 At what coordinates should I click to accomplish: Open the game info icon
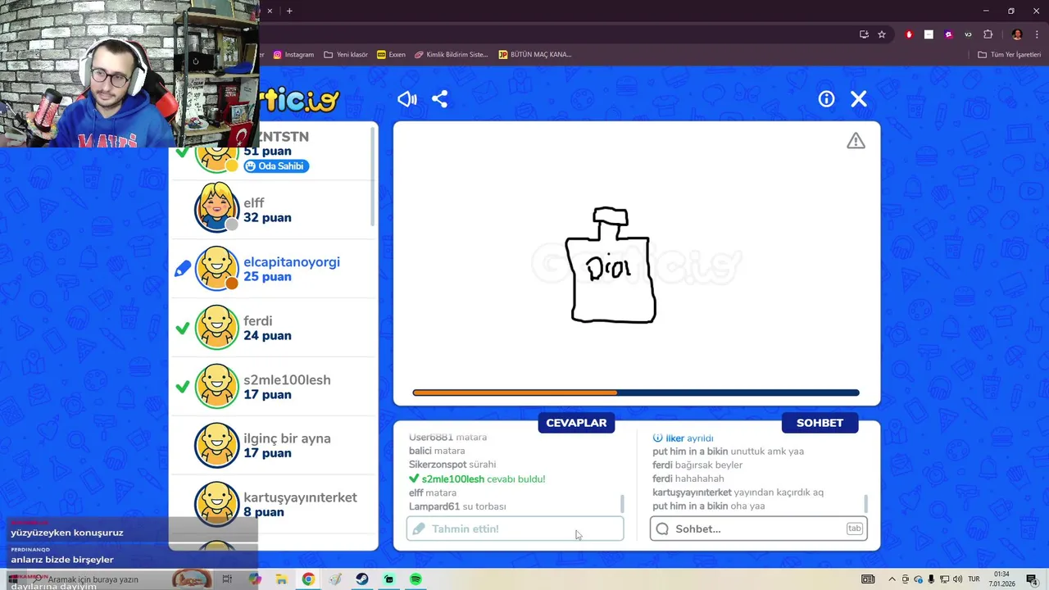[826, 99]
